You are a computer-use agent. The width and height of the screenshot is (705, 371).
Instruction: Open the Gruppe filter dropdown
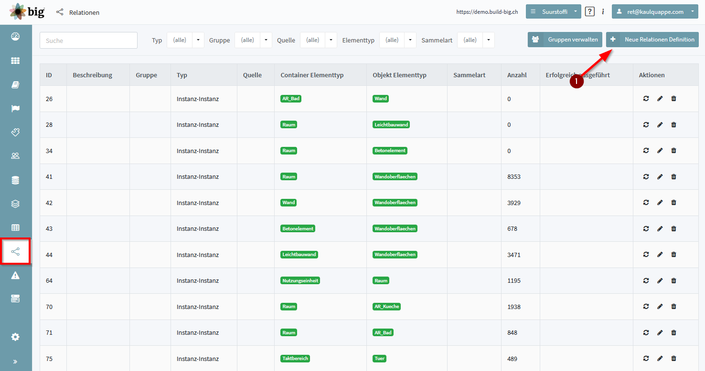pyautogui.click(x=253, y=40)
